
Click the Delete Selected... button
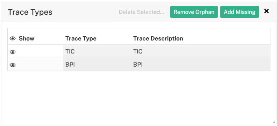coord(142,12)
